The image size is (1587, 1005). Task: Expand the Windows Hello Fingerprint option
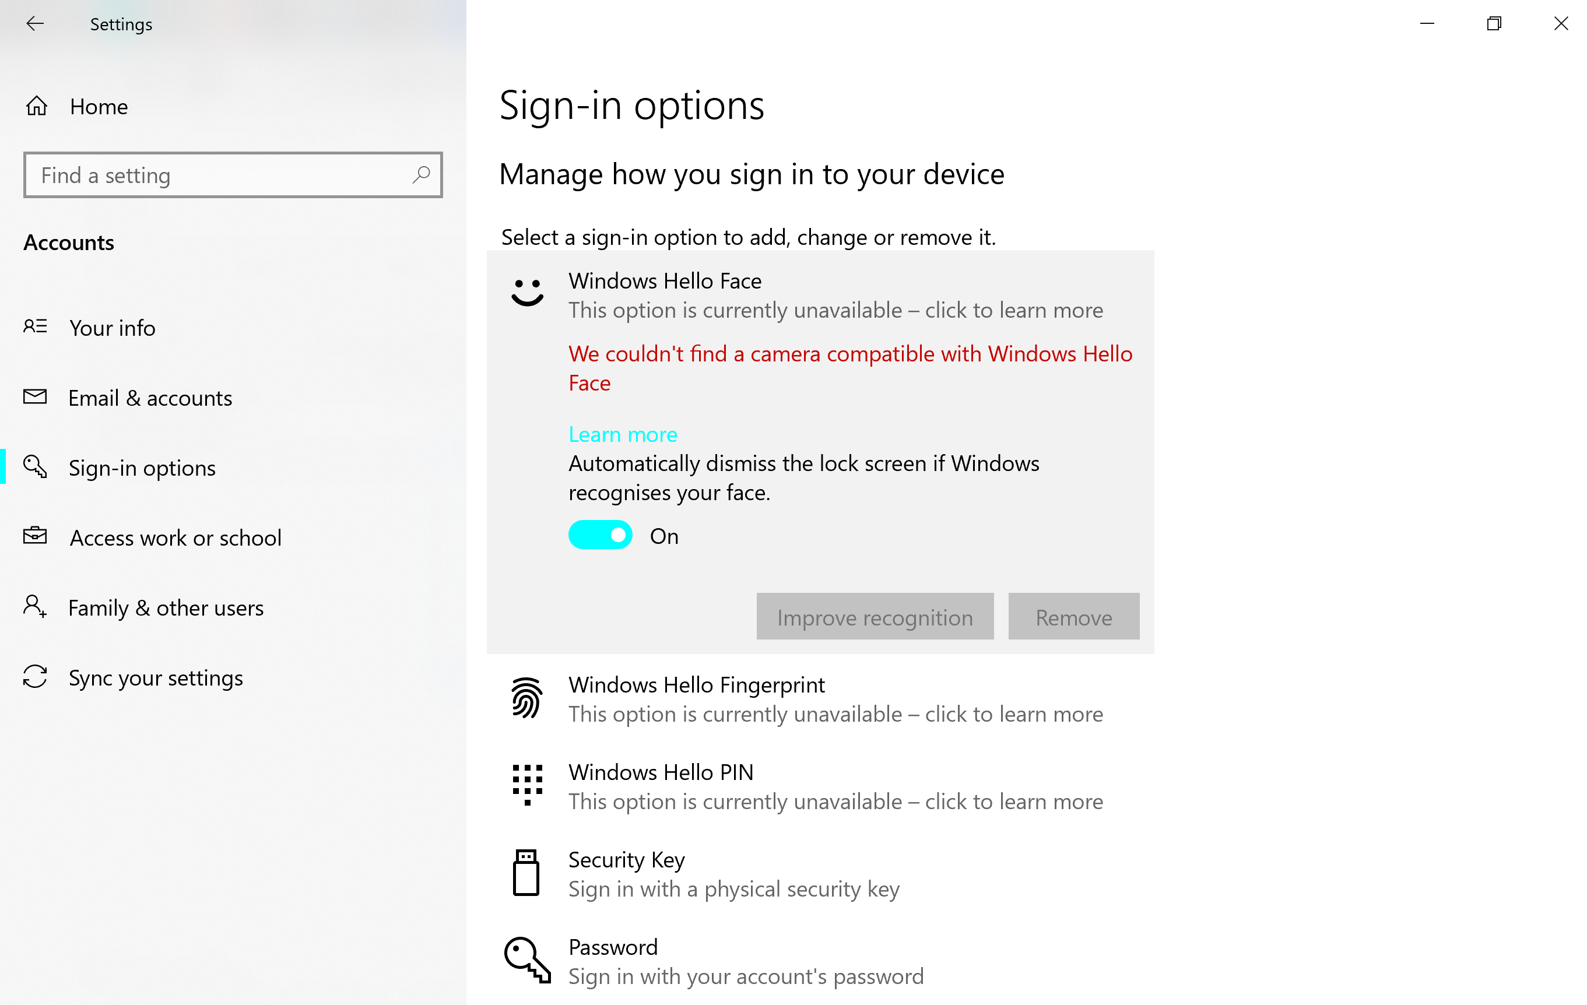(x=820, y=699)
